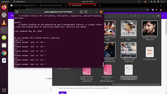Open the ubuntu-20.04.1 iso release link
Viewport: 167px width, 94px height.
point(84,88)
